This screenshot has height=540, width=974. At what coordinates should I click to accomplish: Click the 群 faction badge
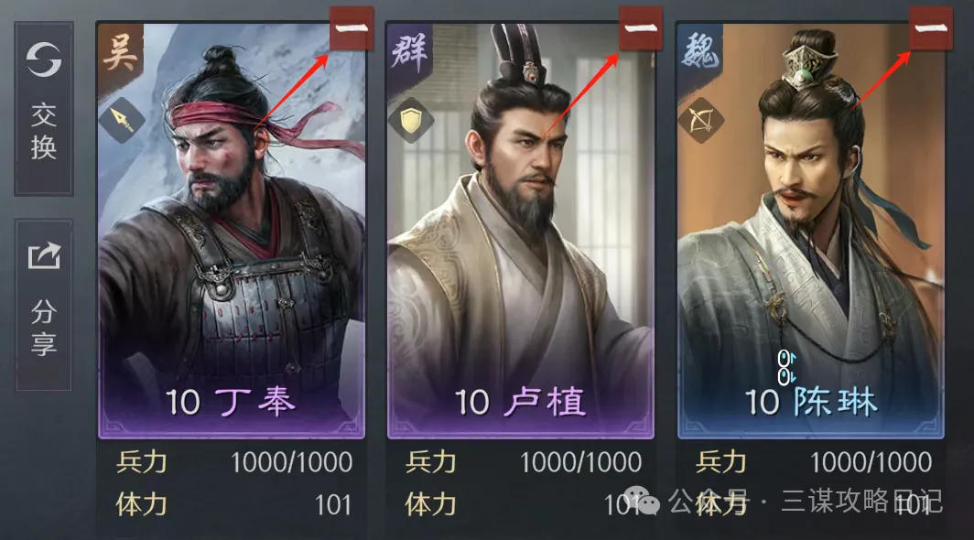pyautogui.click(x=410, y=50)
